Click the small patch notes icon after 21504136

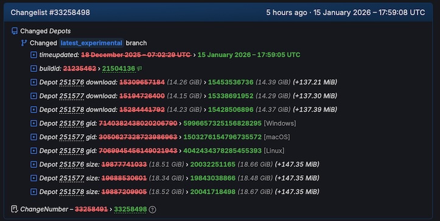tap(139, 68)
